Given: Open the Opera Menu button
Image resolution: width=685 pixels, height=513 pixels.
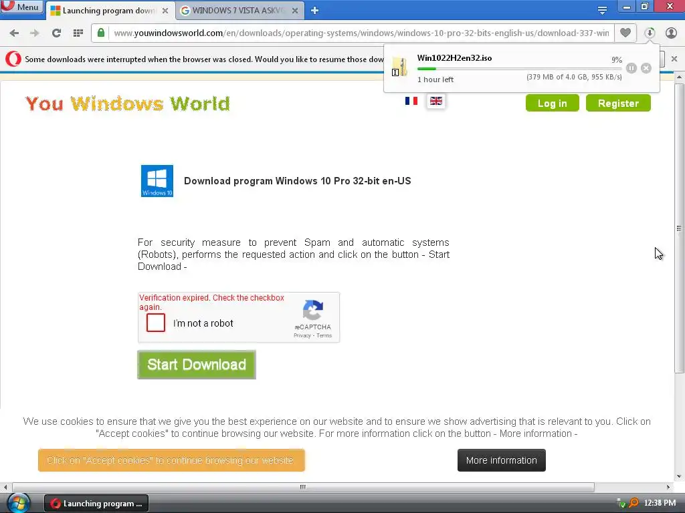Looking at the screenshot, I should [22, 7].
